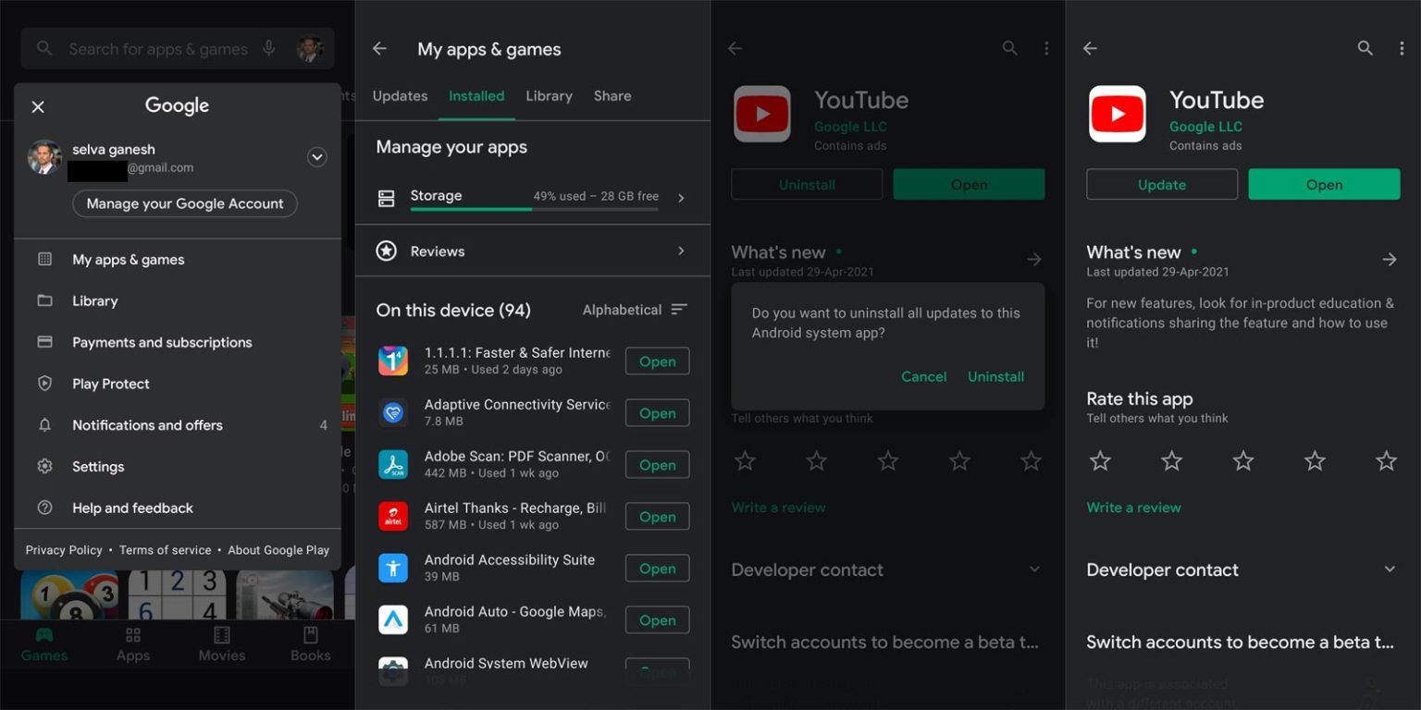Open the Android Auto app button
The width and height of the screenshot is (1421, 710).
[658, 620]
